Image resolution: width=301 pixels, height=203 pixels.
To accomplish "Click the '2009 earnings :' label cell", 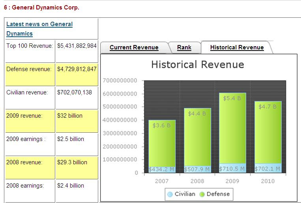I will pyautogui.click(x=30, y=145).
